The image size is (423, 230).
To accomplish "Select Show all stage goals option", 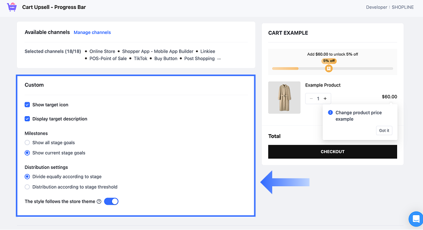I will pyautogui.click(x=27, y=143).
